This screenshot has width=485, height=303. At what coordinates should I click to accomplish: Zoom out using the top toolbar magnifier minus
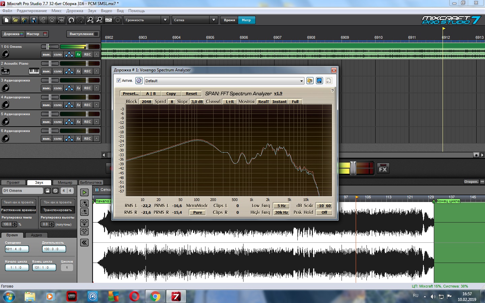(x=99, y=20)
